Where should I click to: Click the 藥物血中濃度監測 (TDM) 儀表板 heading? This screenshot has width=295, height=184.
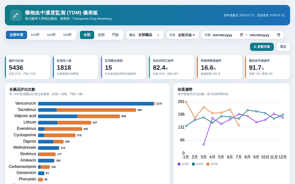click(x=61, y=13)
